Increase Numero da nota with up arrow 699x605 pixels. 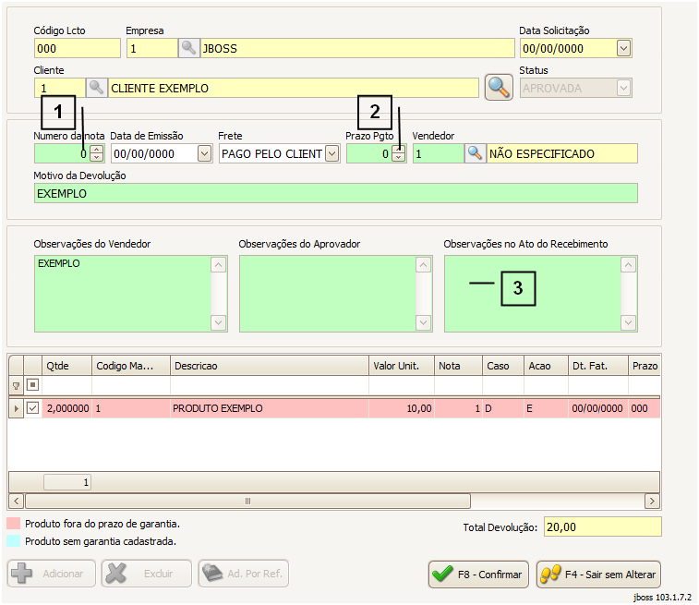96,150
